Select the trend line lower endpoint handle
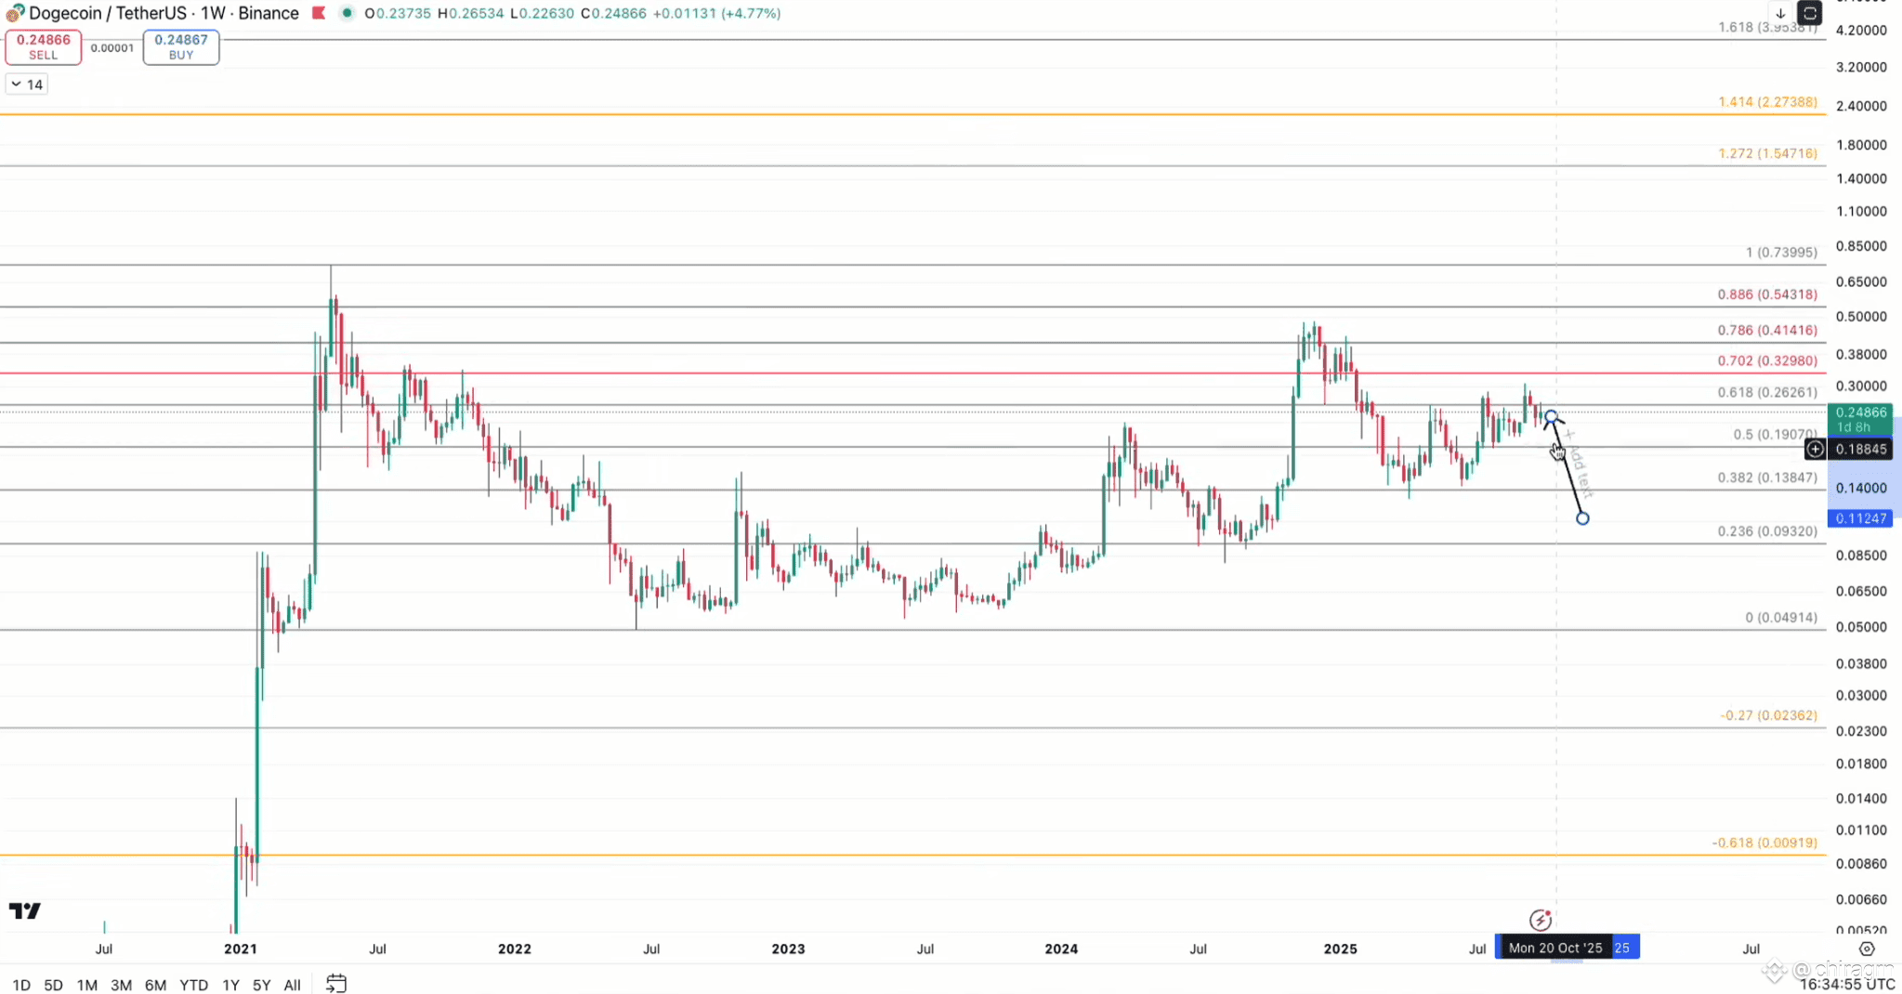 pos(1582,518)
